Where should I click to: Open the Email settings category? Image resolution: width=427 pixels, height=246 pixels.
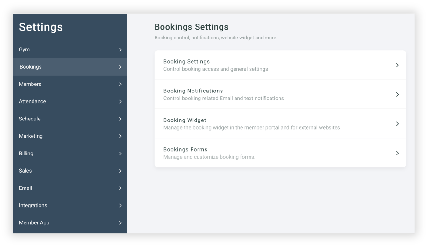click(x=70, y=188)
